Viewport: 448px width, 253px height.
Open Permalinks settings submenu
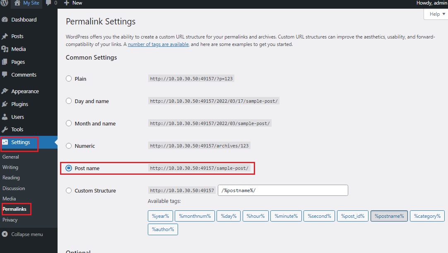(x=14, y=209)
